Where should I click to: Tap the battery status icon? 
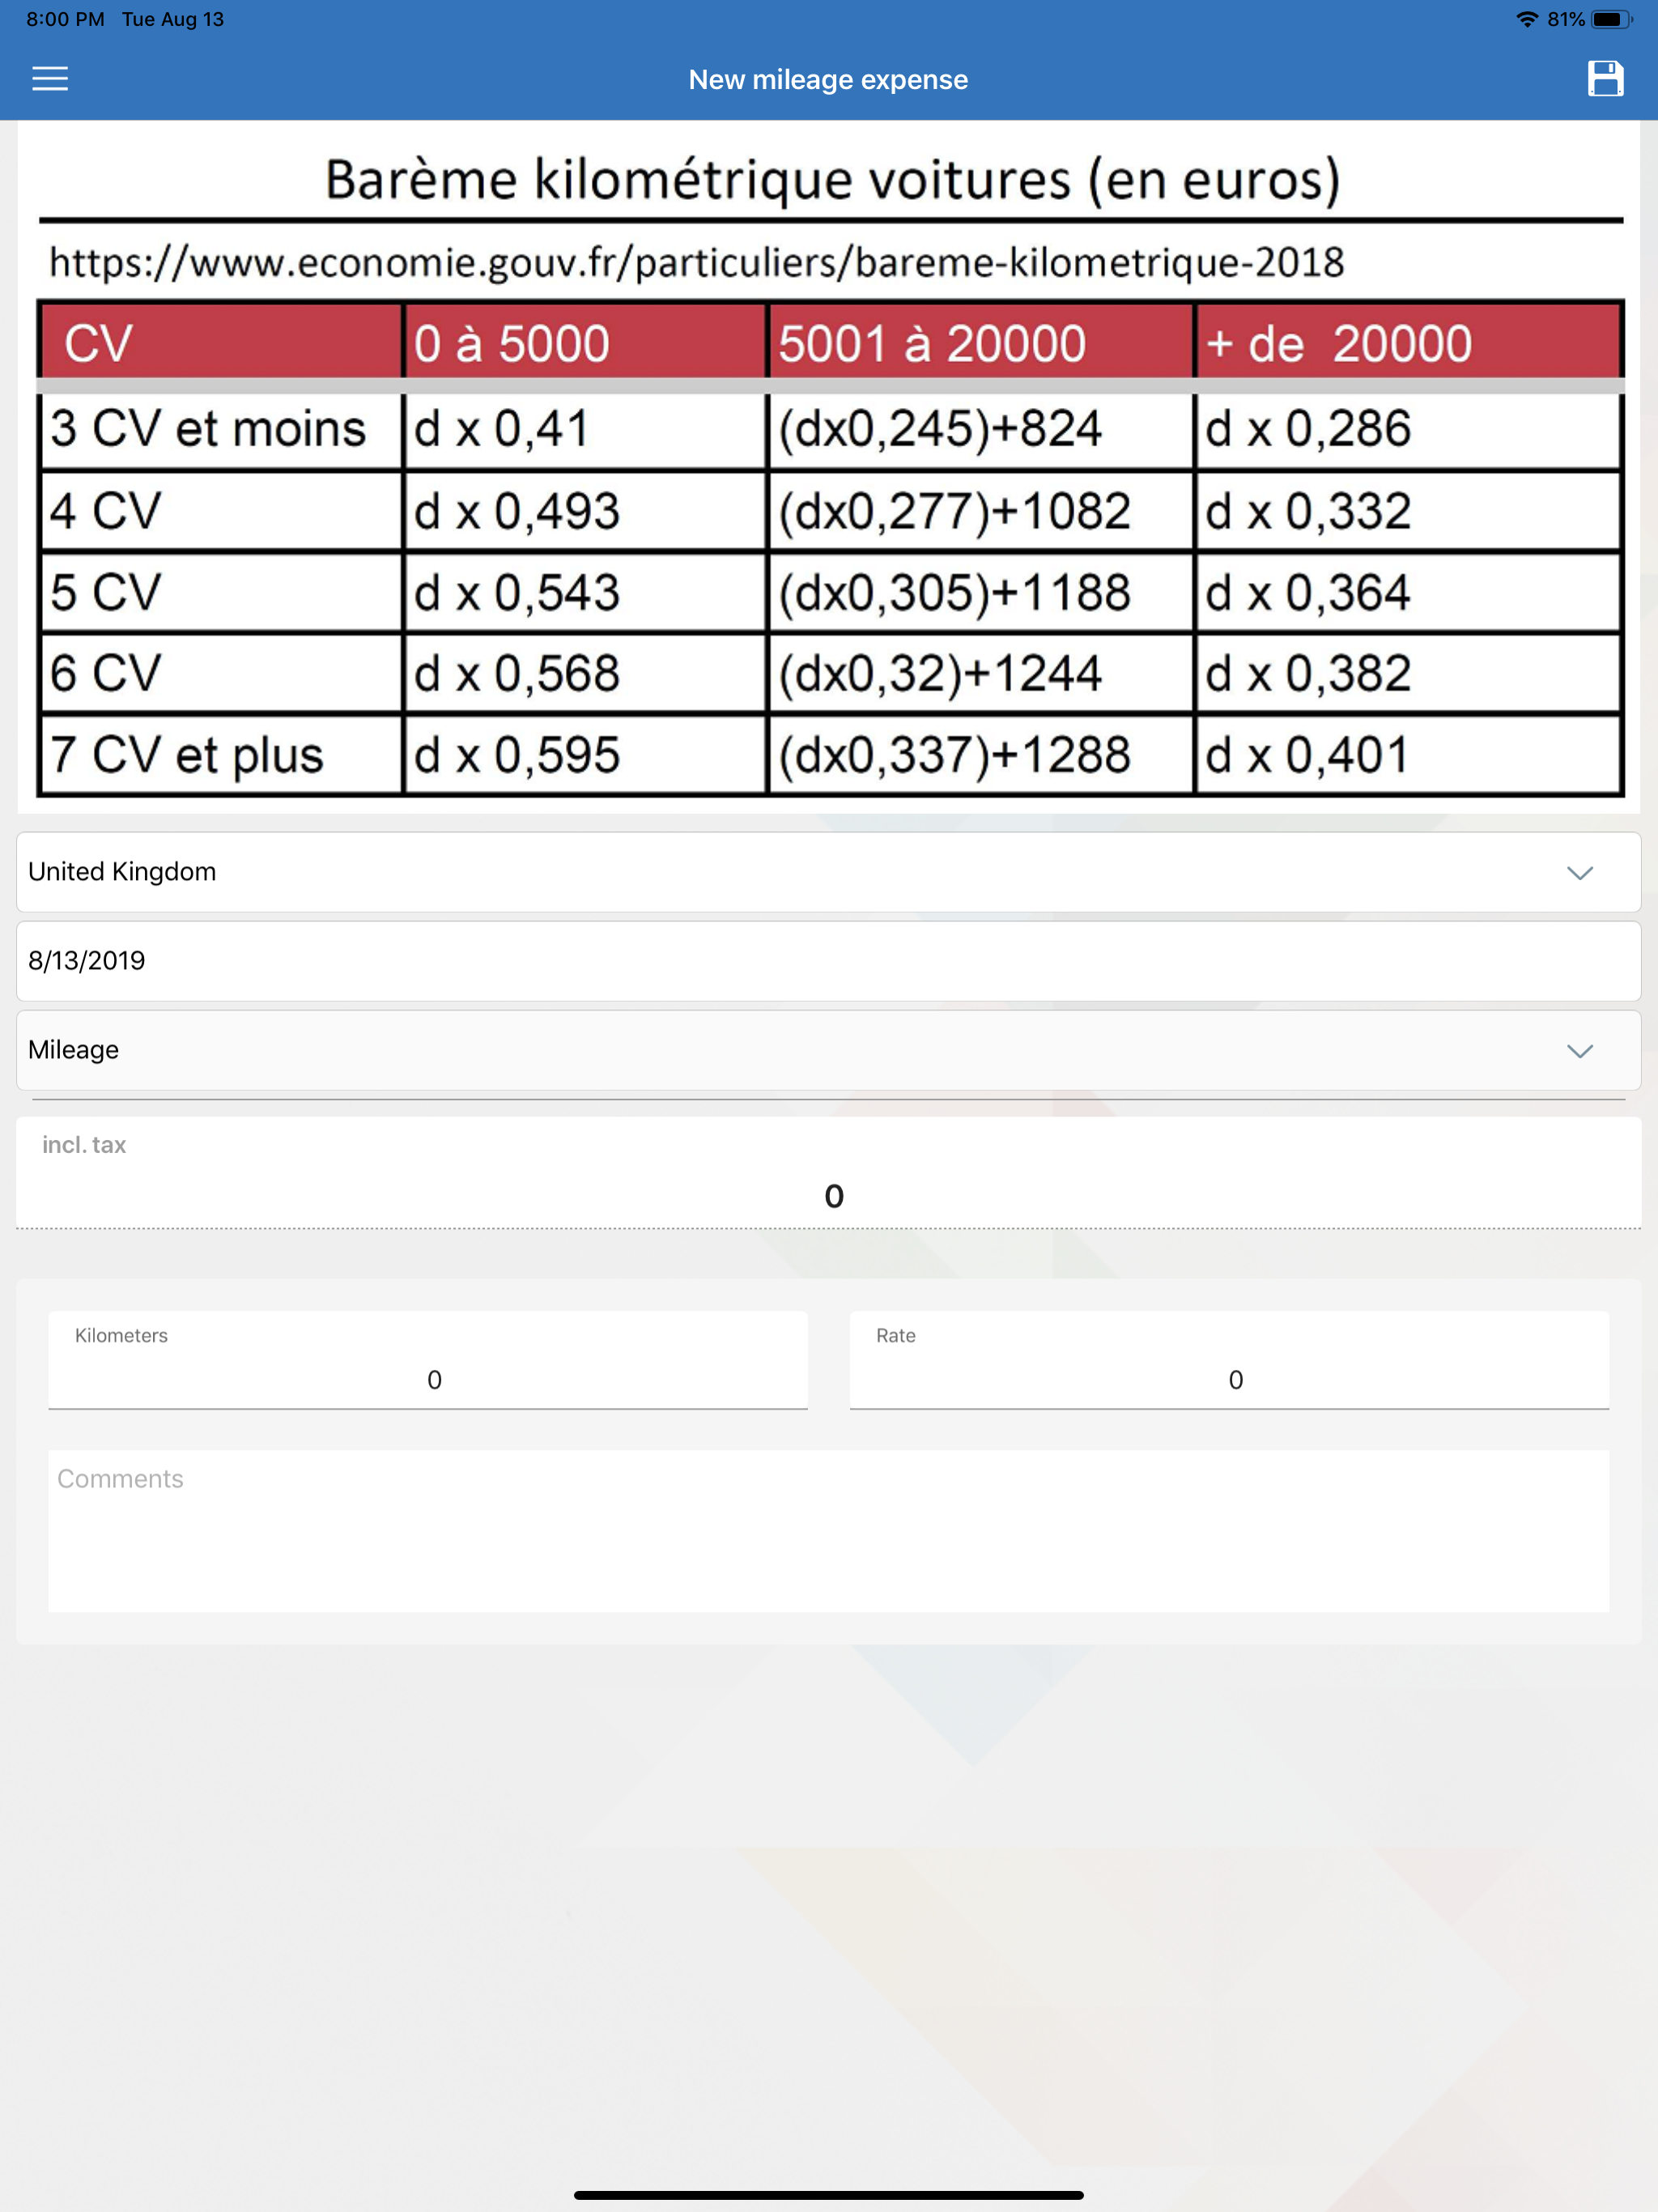pos(1611,19)
